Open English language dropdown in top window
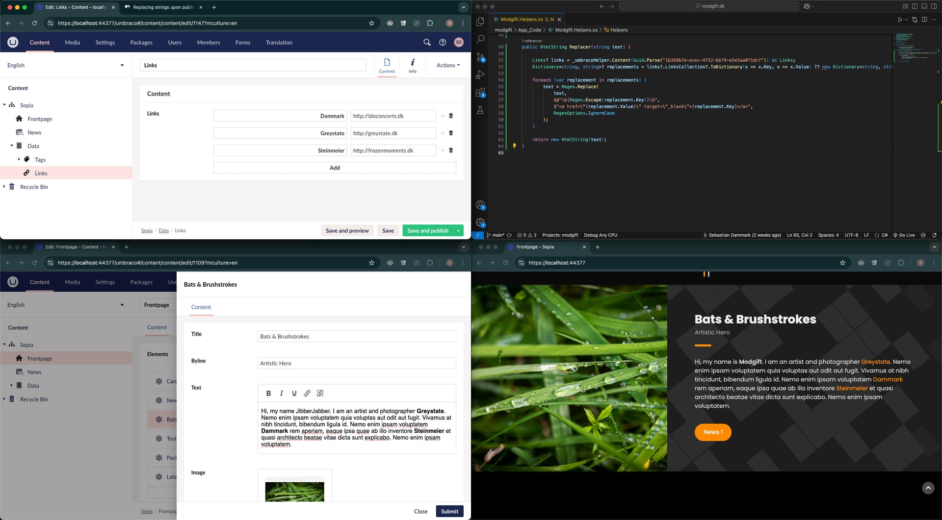The image size is (942, 520). [66, 65]
